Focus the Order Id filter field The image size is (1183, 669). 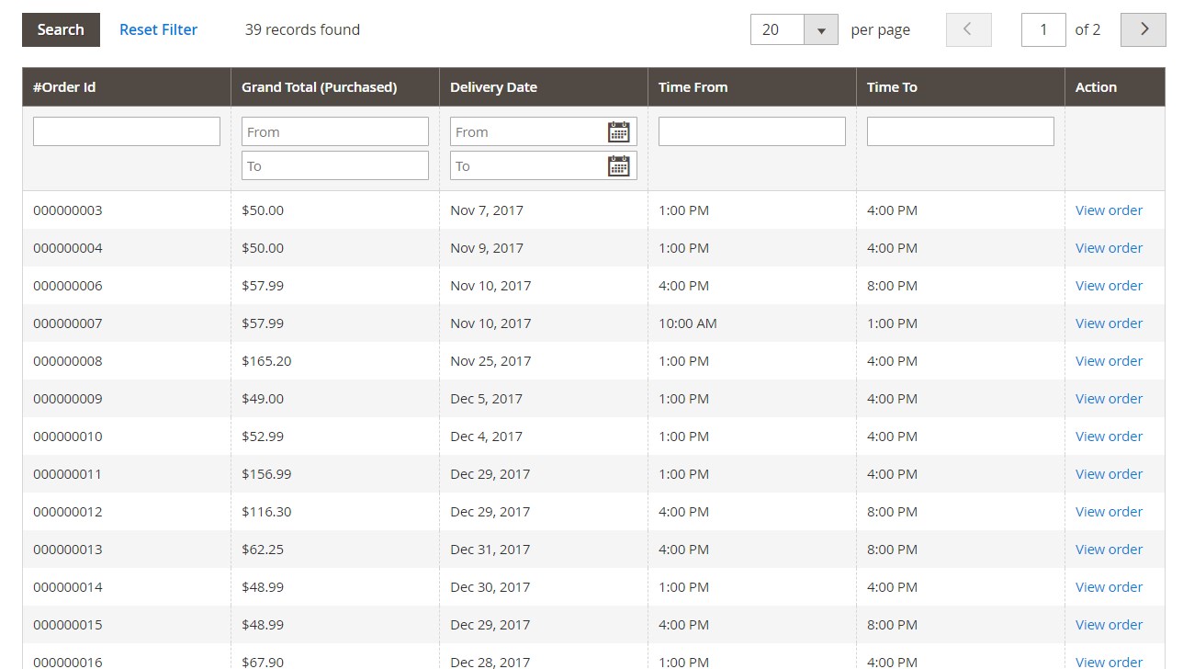pos(127,131)
